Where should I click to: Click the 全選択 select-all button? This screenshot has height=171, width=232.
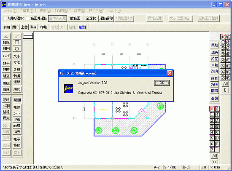[x=91, y=19]
